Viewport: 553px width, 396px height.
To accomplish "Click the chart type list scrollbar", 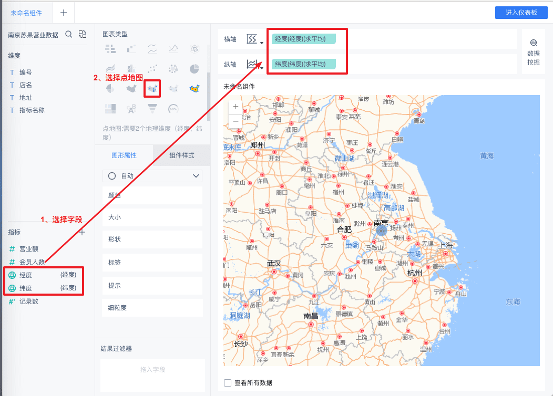I will [209, 97].
